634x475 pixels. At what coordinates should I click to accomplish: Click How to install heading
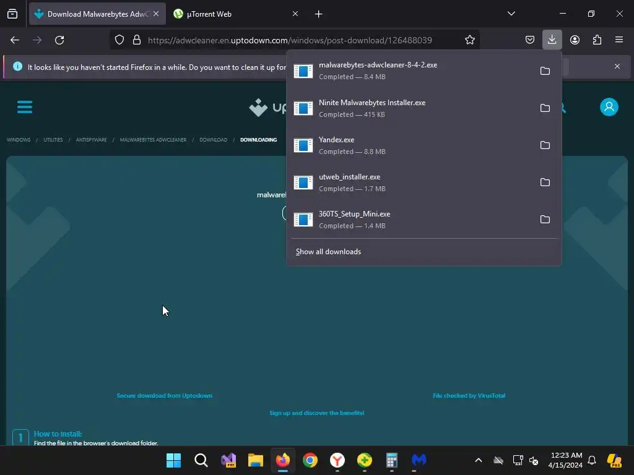coord(58,434)
